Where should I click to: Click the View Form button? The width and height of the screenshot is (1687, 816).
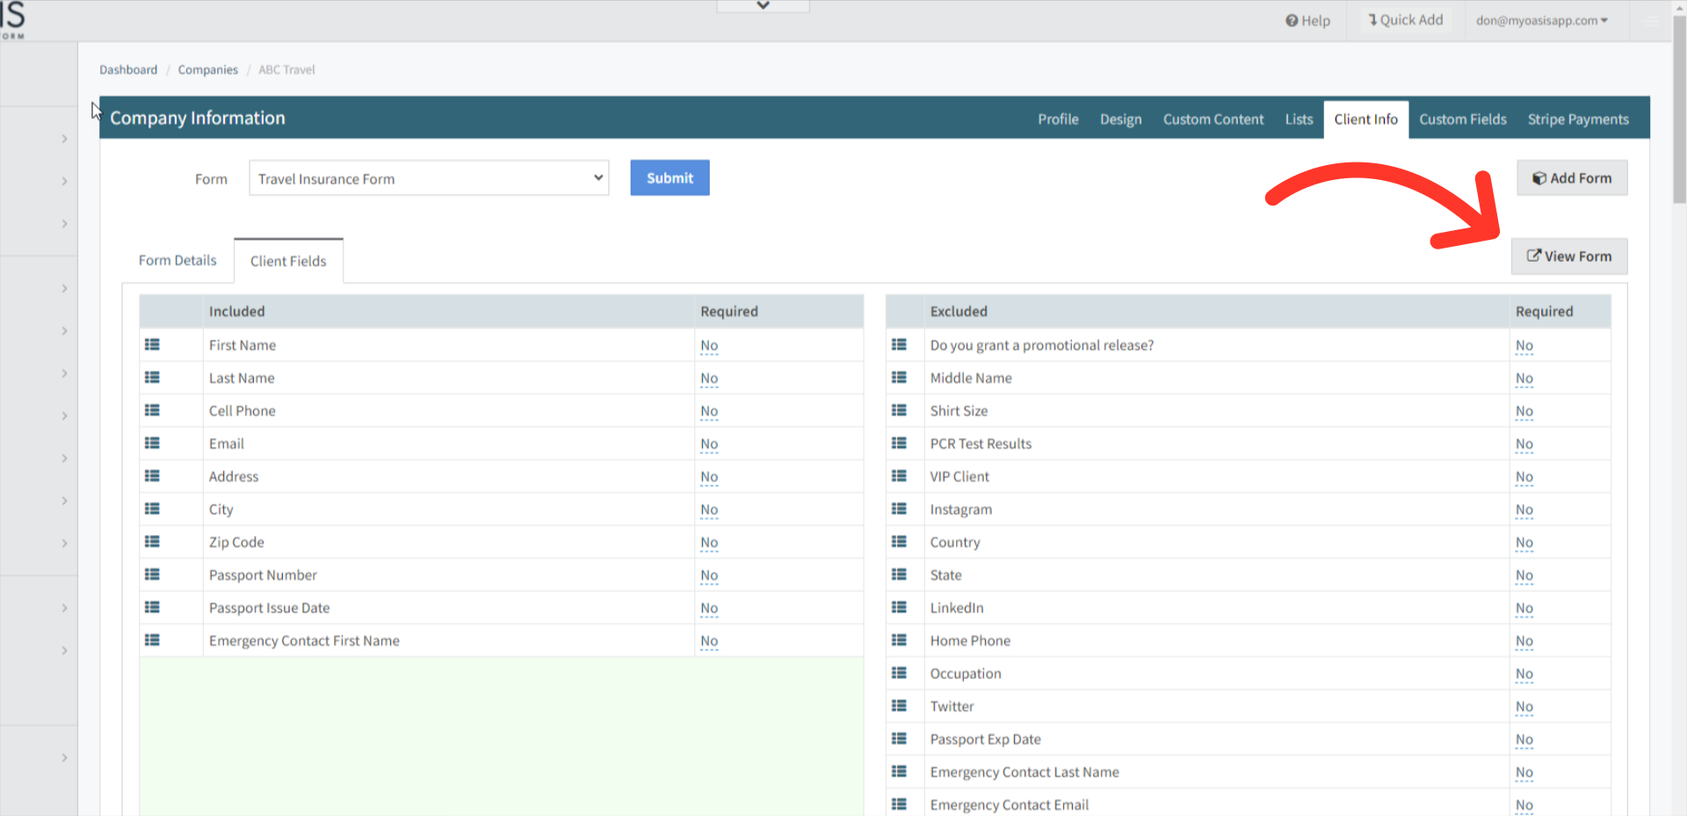pyautogui.click(x=1569, y=256)
